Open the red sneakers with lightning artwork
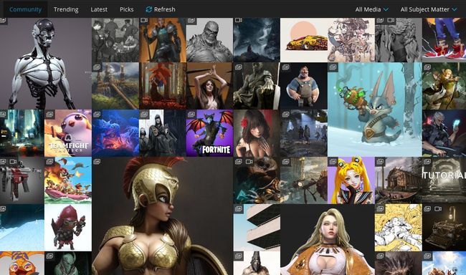The width and height of the screenshot is (466, 275). [x=444, y=40]
